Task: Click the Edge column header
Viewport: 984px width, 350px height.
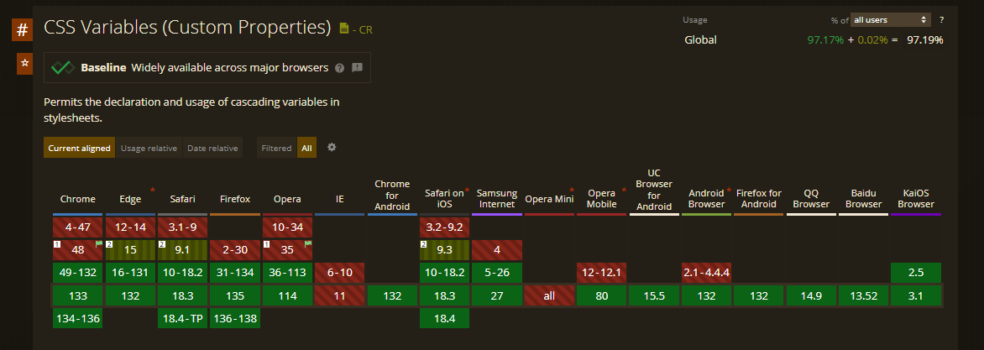Action: coord(130,199)
